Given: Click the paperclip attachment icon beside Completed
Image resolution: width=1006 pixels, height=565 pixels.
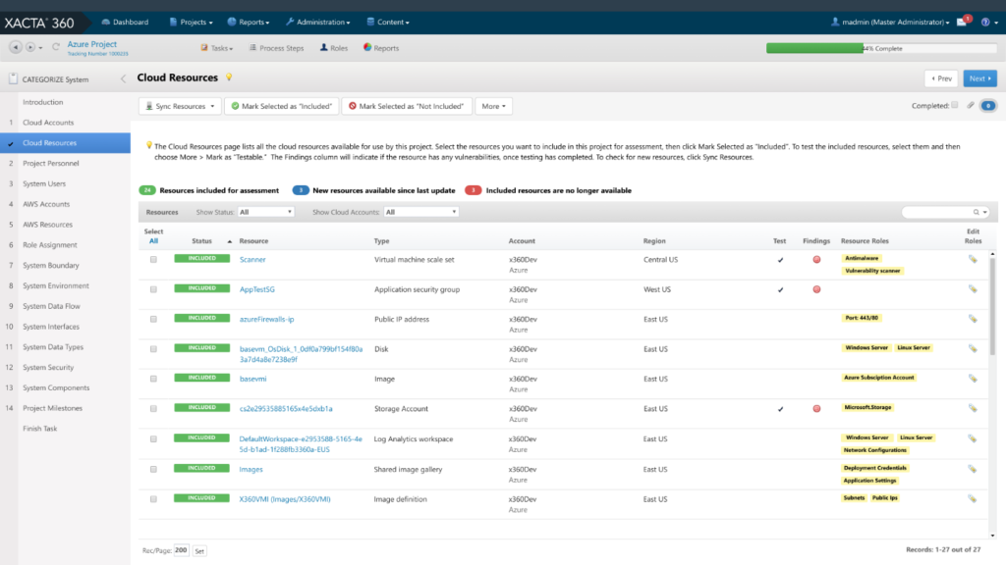Looking at the screenshot, I should click(x=971, y=106).
